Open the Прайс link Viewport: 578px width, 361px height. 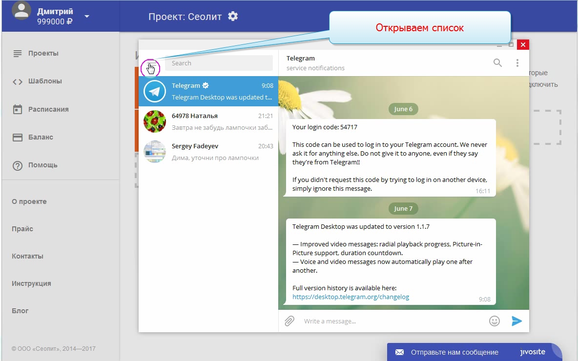tap(22, 229)
